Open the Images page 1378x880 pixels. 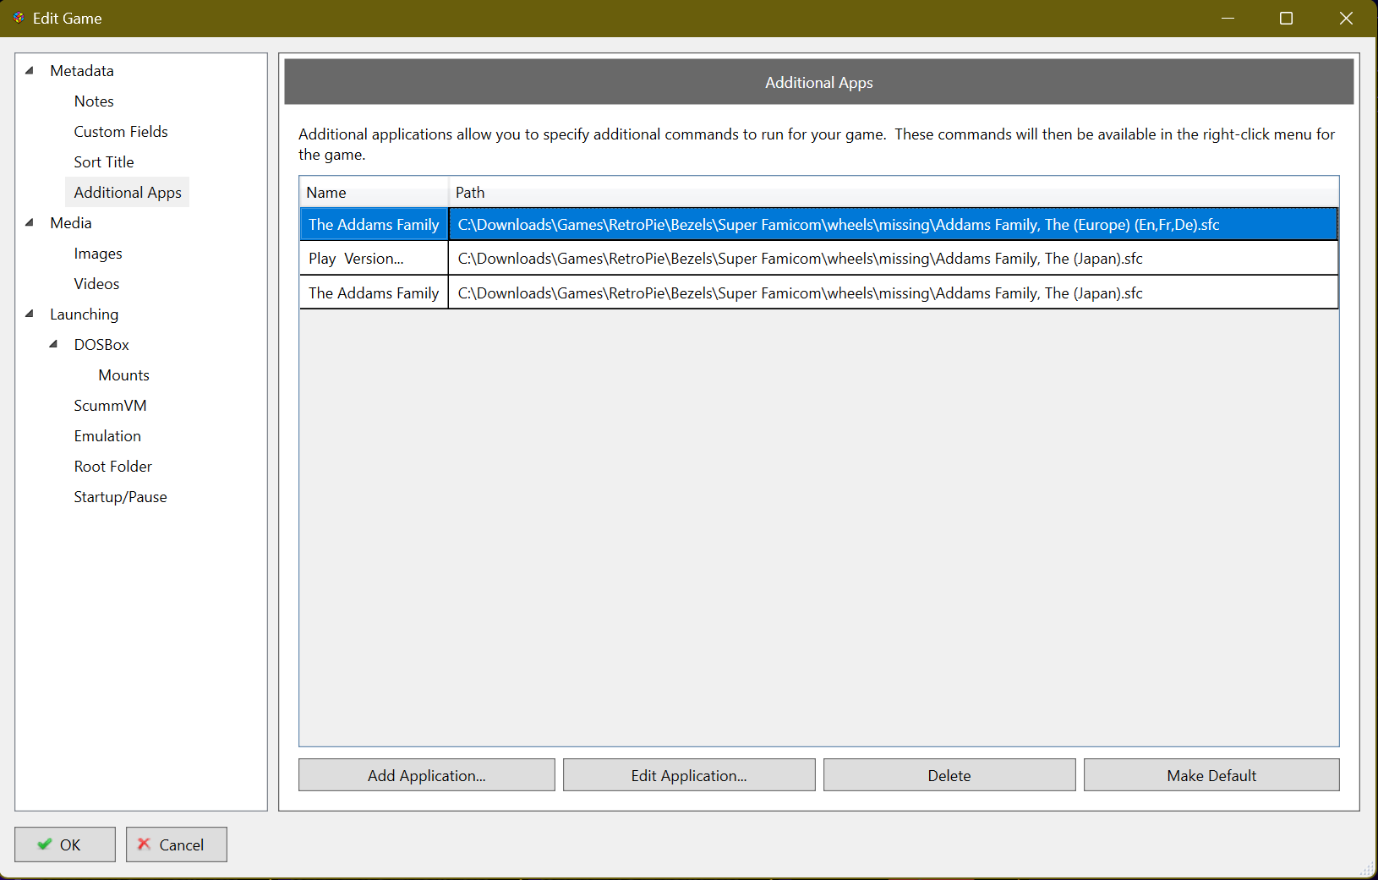[98, 254]
